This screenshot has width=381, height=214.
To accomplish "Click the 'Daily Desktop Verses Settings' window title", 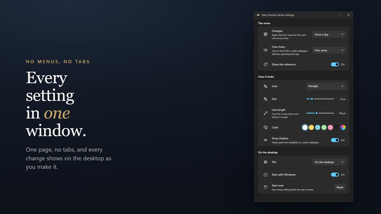I will 278,15.
